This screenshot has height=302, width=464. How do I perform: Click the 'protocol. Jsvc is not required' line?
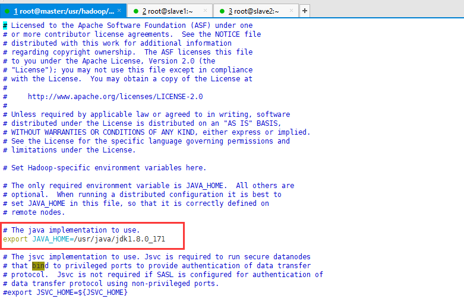coord(163,275)
